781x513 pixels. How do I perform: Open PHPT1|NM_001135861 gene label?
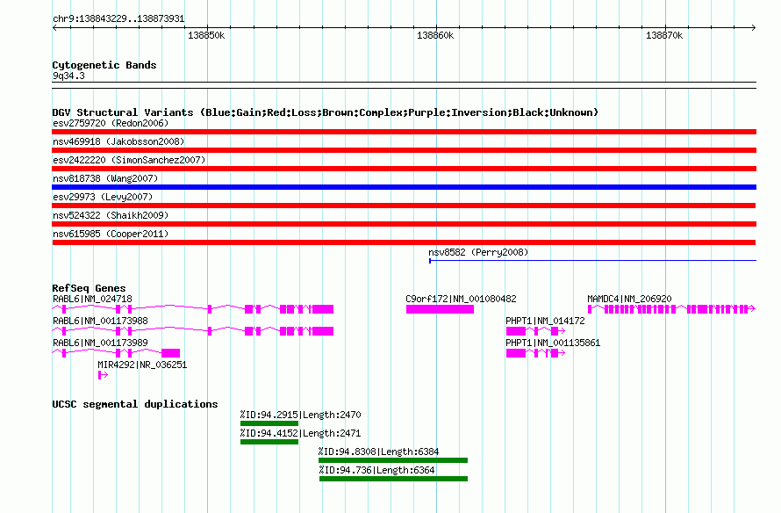(553, 343)
